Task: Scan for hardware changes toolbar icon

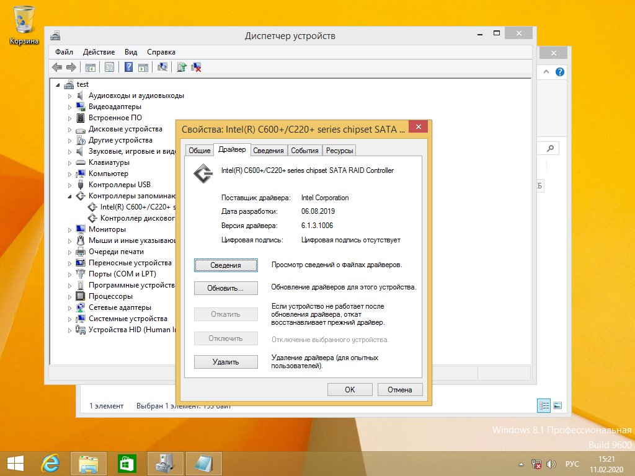Action: pos(162,67)
